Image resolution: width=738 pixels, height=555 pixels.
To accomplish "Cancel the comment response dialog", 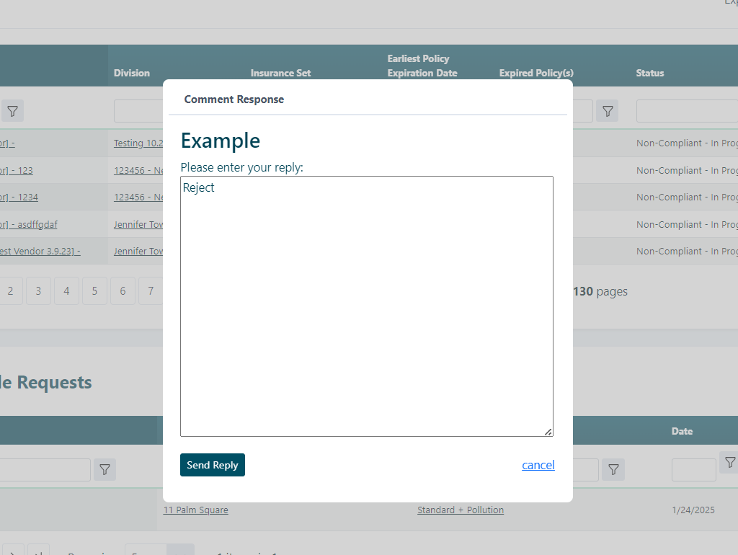I will click(x=538, y=465).
